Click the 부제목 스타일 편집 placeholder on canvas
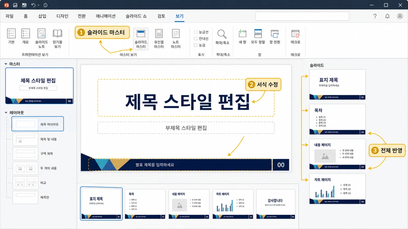This screenshot has height=229, width=408. (186, 128)
